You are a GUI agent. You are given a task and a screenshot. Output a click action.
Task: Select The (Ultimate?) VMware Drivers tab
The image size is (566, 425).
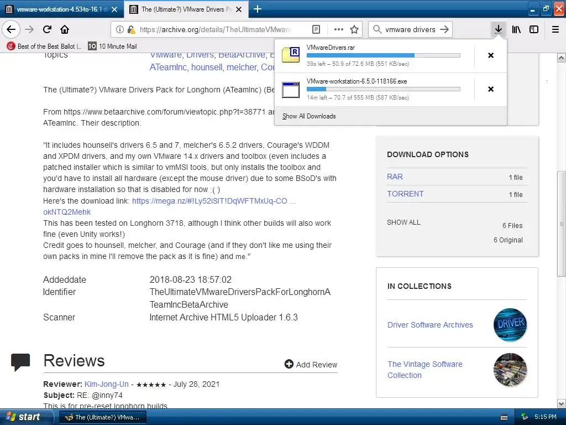tap(186, 9)
